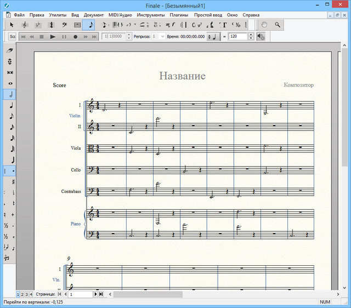Choose the whole note duration
The image size is (351, 308).
coord(9,83)
